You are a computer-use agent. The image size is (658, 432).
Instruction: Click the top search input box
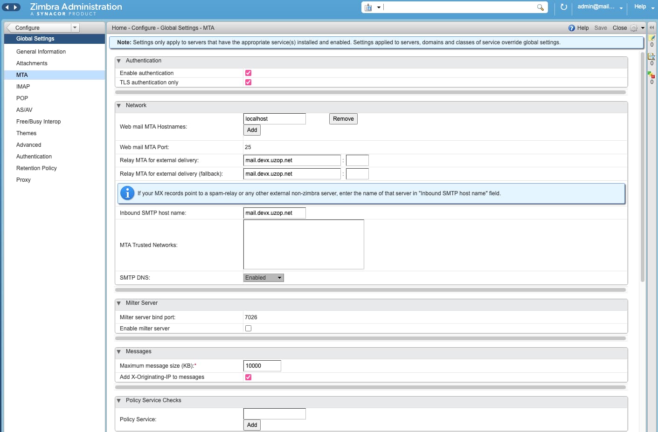click(459, 7)
